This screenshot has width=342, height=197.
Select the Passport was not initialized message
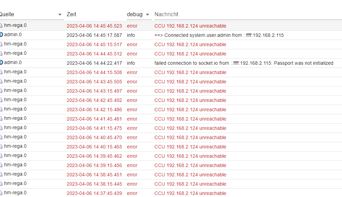(244, 63)
